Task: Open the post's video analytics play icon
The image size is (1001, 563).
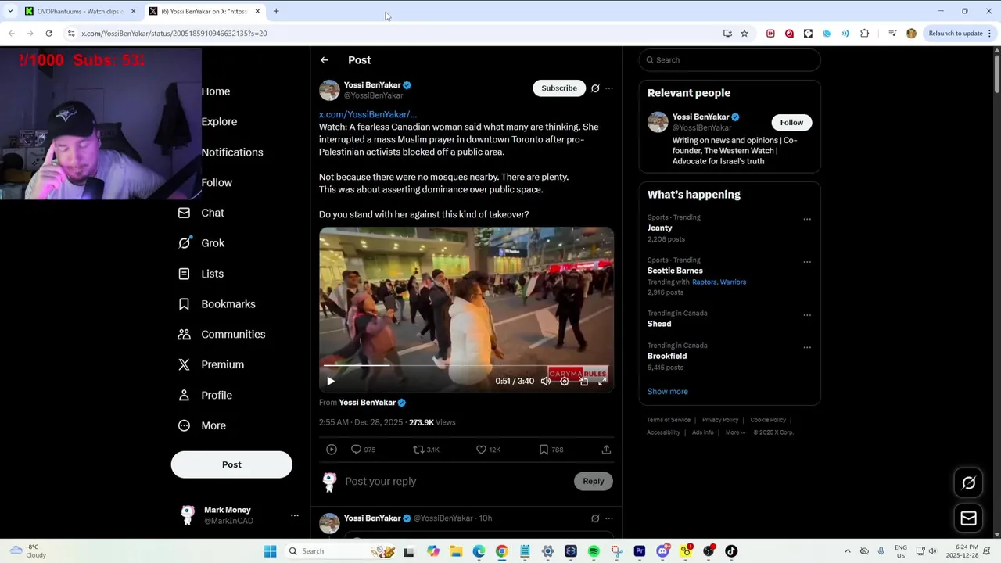Action: (332, 450)
